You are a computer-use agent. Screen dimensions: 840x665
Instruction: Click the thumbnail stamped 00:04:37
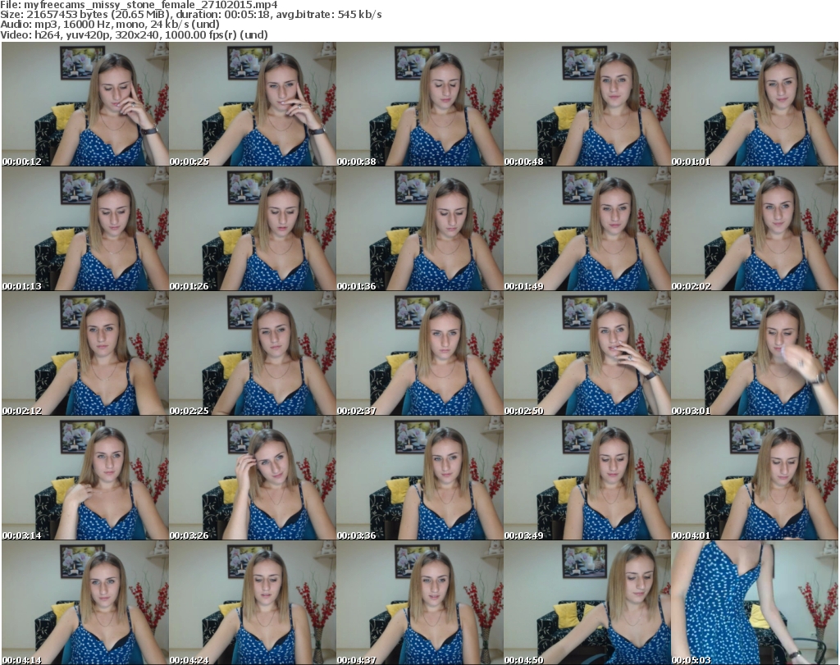pos(419,603)
